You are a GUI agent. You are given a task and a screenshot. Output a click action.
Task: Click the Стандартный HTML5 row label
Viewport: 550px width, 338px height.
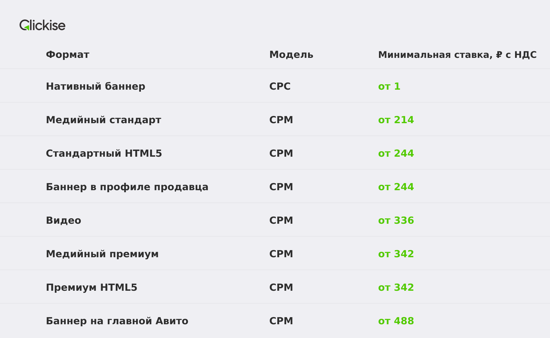pyautogui.click(x=104, y=153)
